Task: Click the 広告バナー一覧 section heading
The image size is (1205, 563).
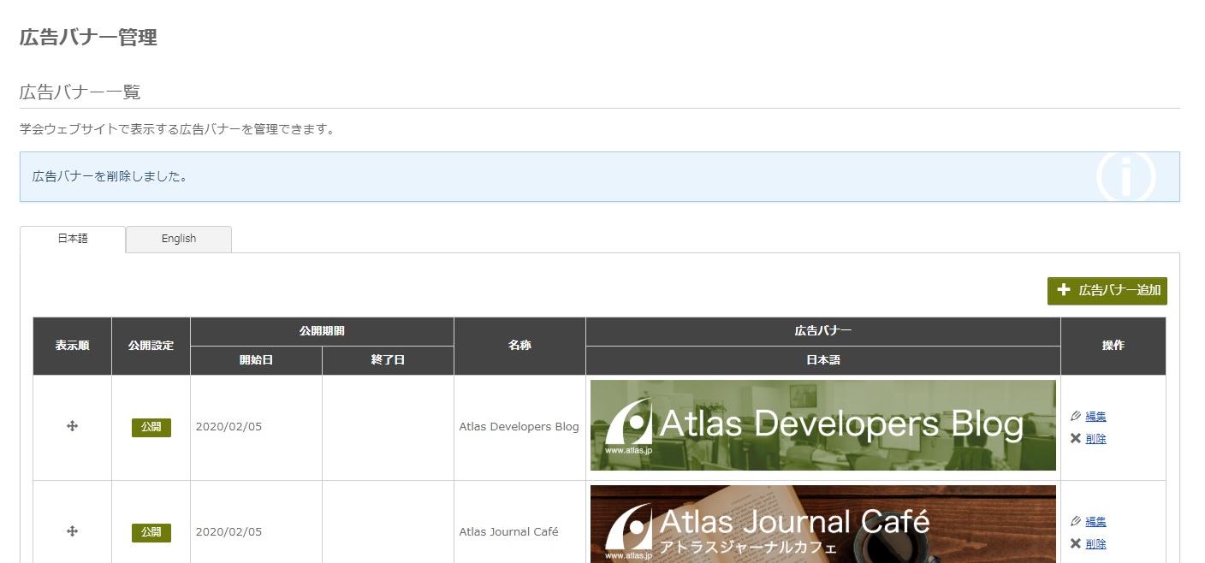Action: (80, 92)
